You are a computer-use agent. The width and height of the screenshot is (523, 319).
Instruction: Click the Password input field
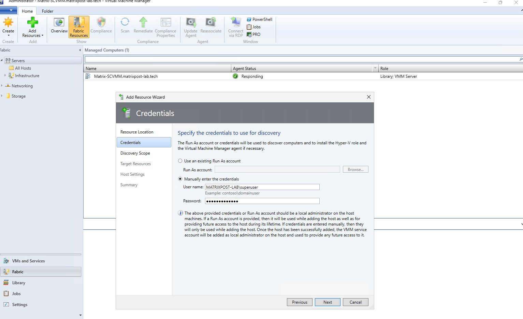click(262, 201)
